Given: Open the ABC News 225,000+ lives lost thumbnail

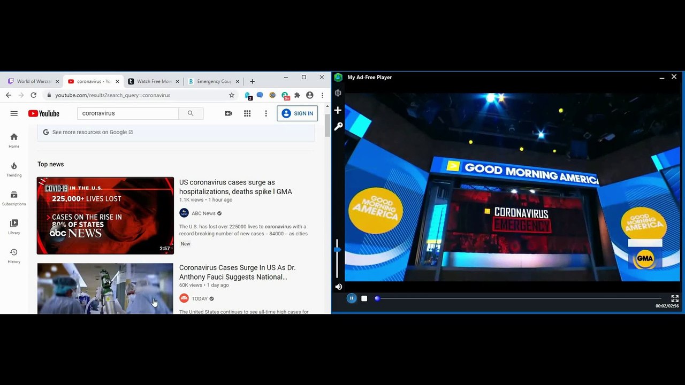Looking at the screenshot, I should (105, 215).
